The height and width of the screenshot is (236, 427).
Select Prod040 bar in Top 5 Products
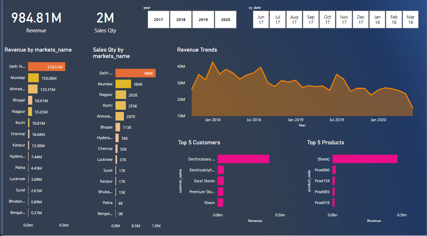point(334,170)
